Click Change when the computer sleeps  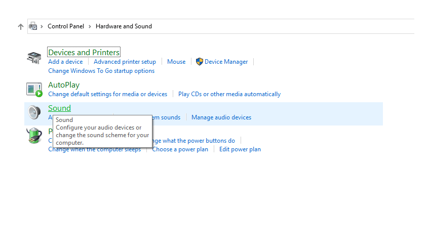coord(94,150)
